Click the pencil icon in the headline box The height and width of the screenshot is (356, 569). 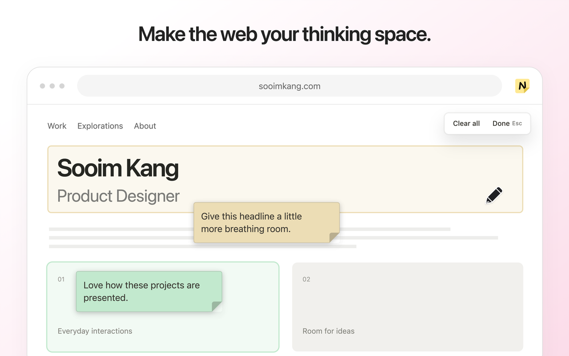coord(494,195)
